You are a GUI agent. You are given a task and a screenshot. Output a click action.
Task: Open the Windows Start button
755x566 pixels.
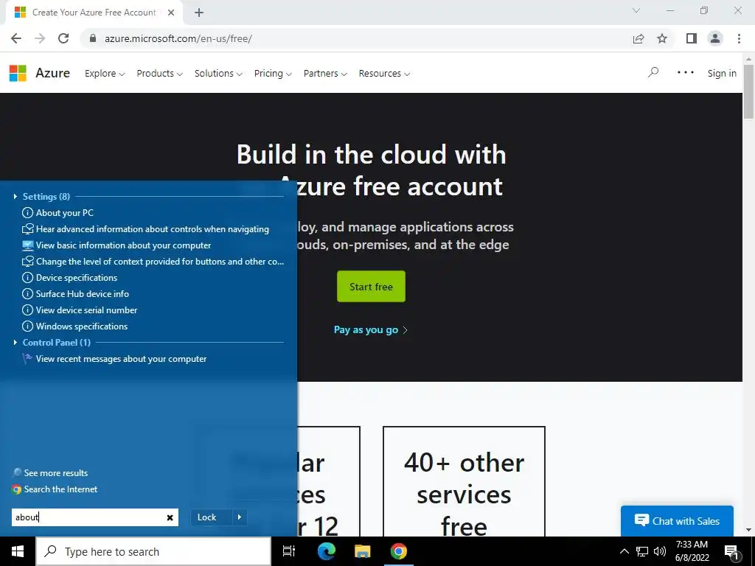point(18,551)
